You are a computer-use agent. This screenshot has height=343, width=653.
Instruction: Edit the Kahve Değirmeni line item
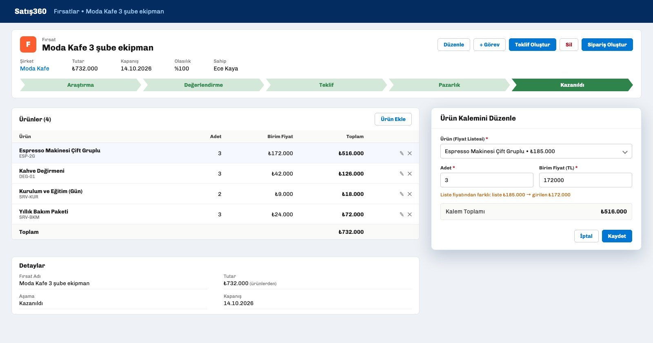[x=402, y=174]
